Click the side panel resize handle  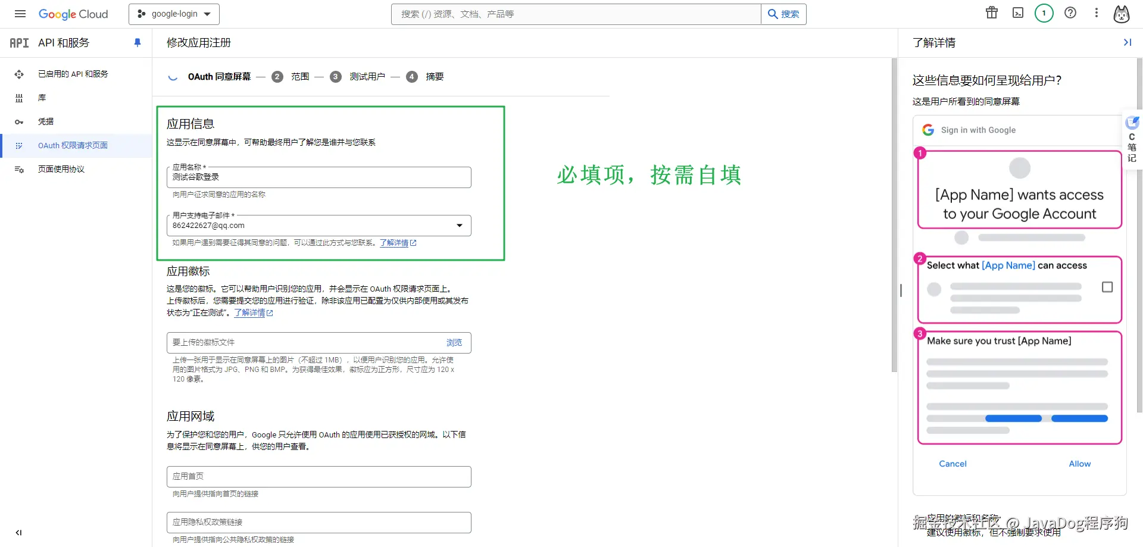pyautogui.click(x=901, y=290)
